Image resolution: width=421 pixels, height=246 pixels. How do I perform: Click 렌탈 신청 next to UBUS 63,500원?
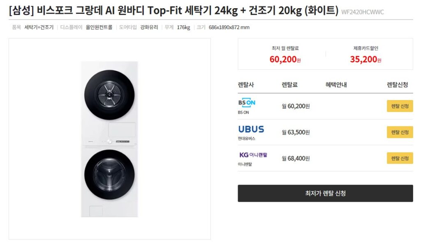click(399, 132)
